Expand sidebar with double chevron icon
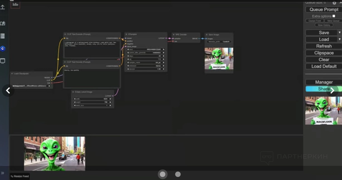 [3, 173]
